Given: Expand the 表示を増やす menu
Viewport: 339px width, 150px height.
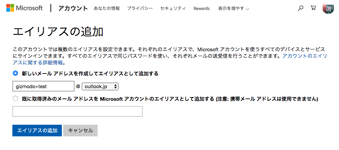Looking at the screenshot, I should (x=233, y=9).
